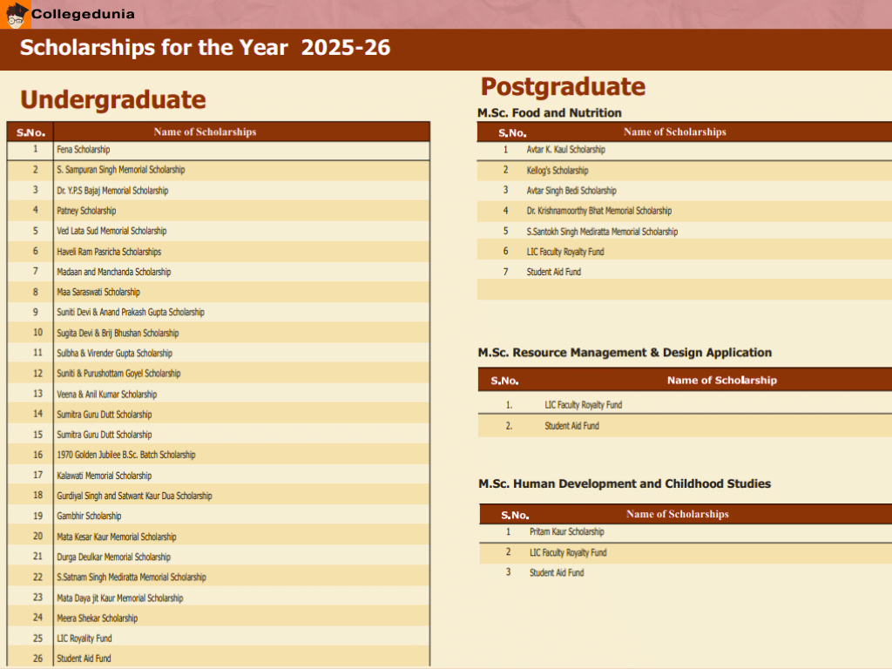
Task: Select the Pritam Kaur Scholarship entry
Action: point(566,532)
